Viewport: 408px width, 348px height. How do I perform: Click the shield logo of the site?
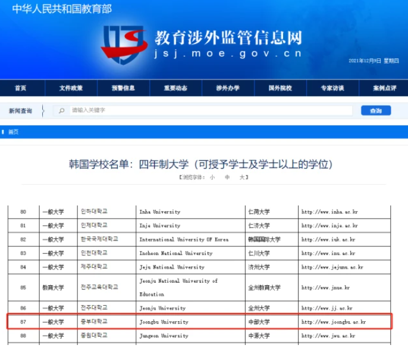(124, 45)
